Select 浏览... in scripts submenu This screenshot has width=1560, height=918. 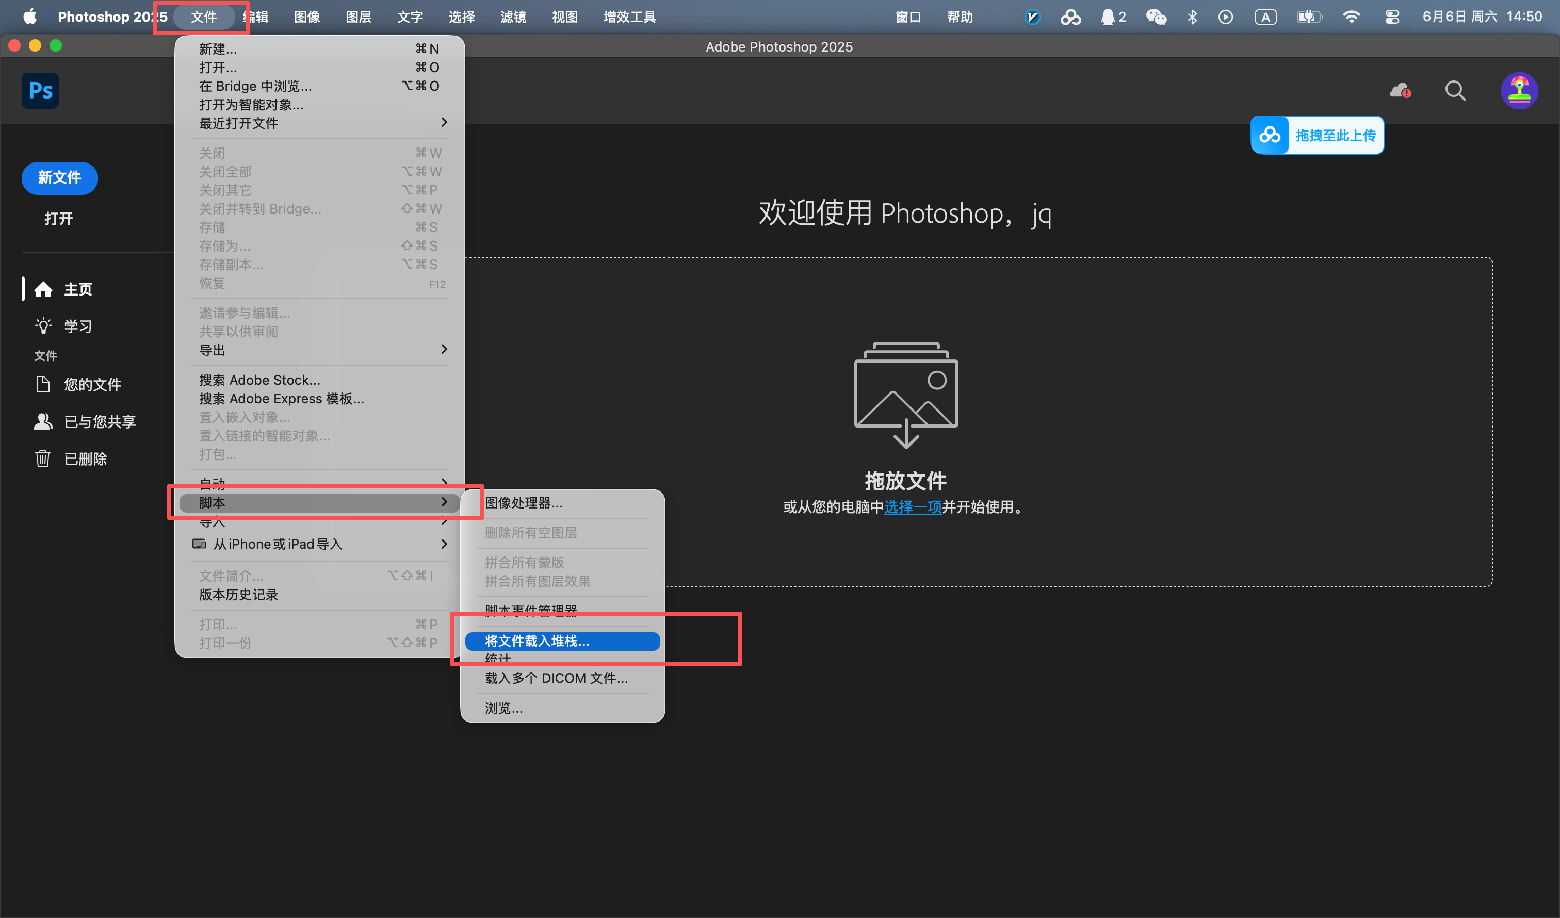coord(562,708)
